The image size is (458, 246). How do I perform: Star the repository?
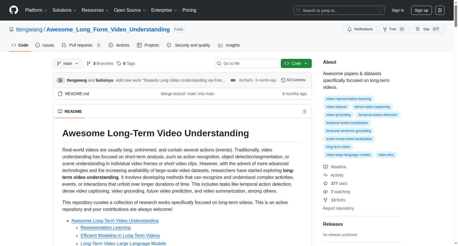428,29
